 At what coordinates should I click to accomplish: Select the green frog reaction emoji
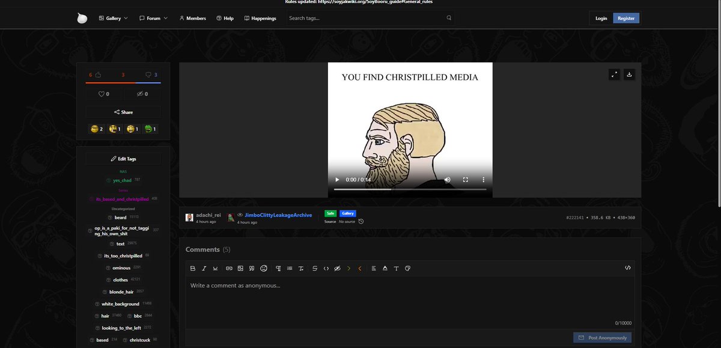click(x=150, y=129)
